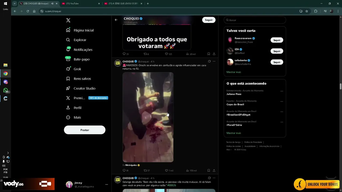Show more under Talvez você curta
Image resolution: width=342 pixels, height=192 pixels.
[234, 72]
